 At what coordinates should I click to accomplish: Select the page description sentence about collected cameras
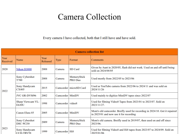(89, 38)
